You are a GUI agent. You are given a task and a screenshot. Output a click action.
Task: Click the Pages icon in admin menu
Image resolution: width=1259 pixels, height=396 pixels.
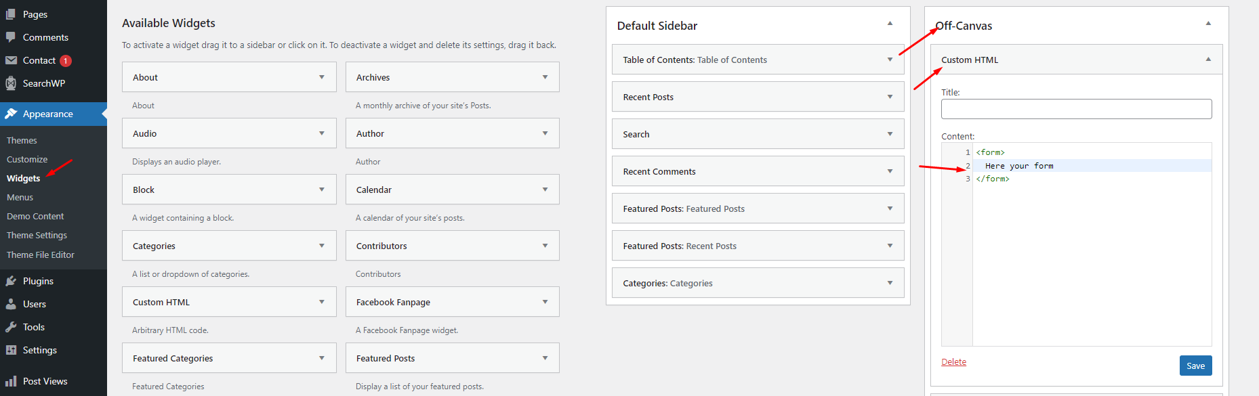pyautogui.click(x=11, y=14)
